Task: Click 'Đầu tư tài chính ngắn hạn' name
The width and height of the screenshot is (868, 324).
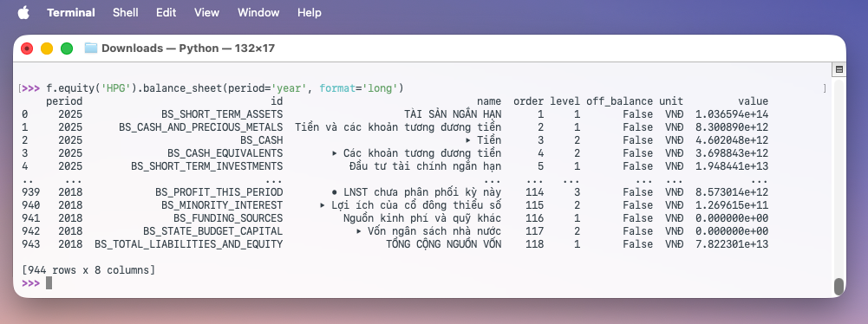Action: [425, 165]
